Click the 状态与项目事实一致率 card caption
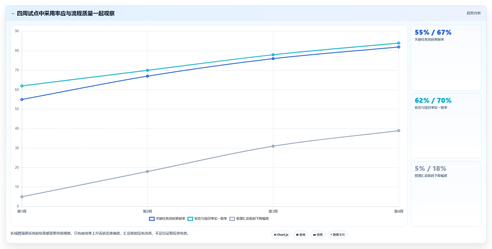Image resolution: width=492 pixels, height=249 pixels. (431, 108)
